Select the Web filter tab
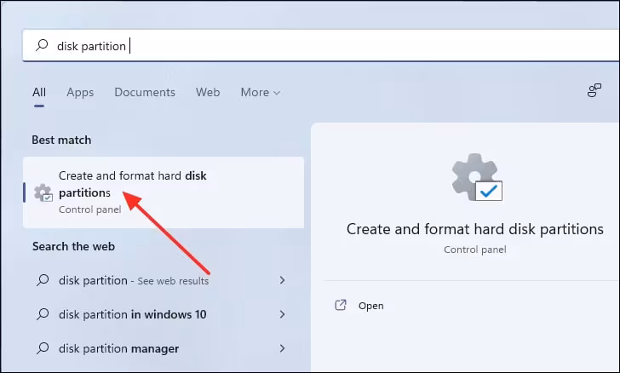This screenshot has width=620, height=373. pyautogui.click(x=208, y=92)
